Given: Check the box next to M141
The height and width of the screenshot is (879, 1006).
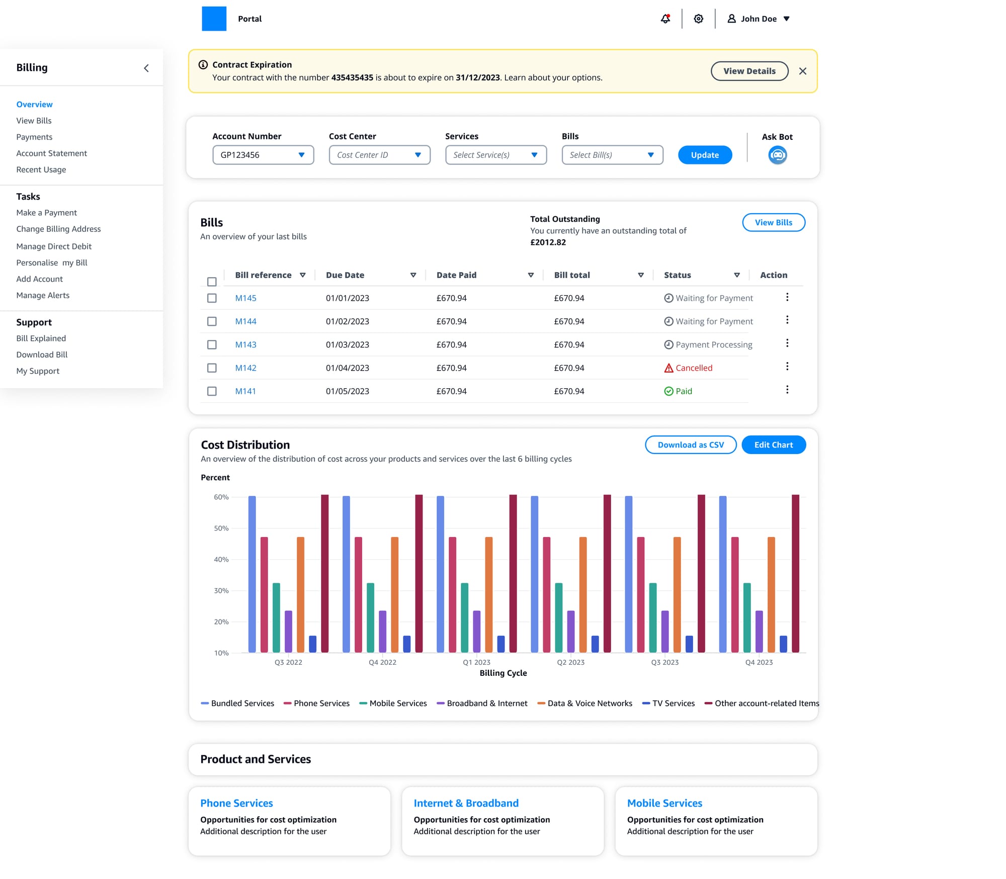Looking at the screenshot, I should [212, 391].
